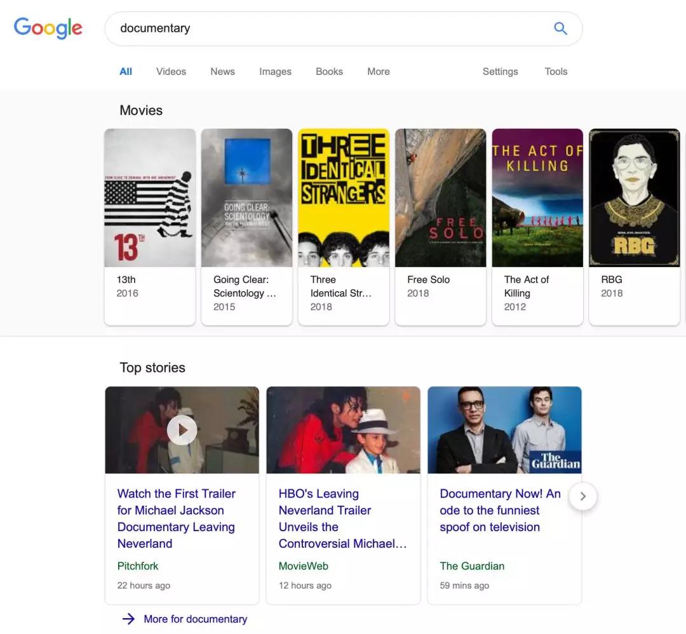The image size is (686, 634).
Task: Click the Movies section heading
Action: pyautogui.click(x=141, y=110)
